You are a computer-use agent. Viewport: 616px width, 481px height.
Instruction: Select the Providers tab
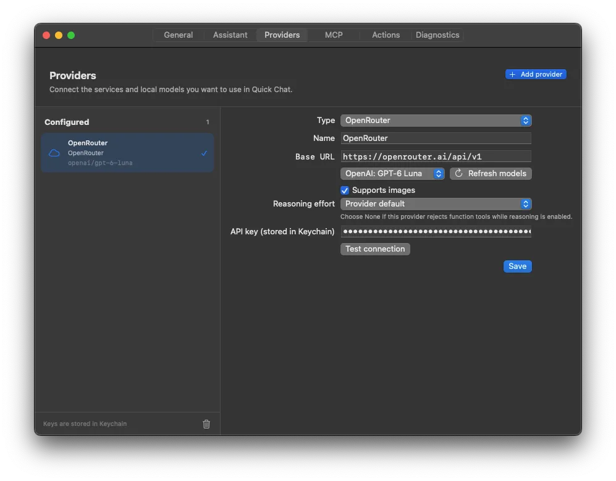coord(282,35)
